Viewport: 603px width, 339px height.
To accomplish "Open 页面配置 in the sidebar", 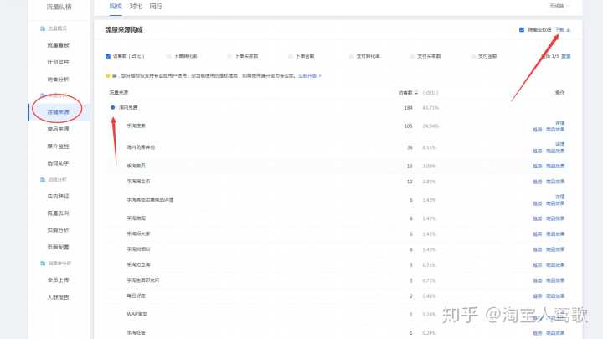I will [58, 247].
